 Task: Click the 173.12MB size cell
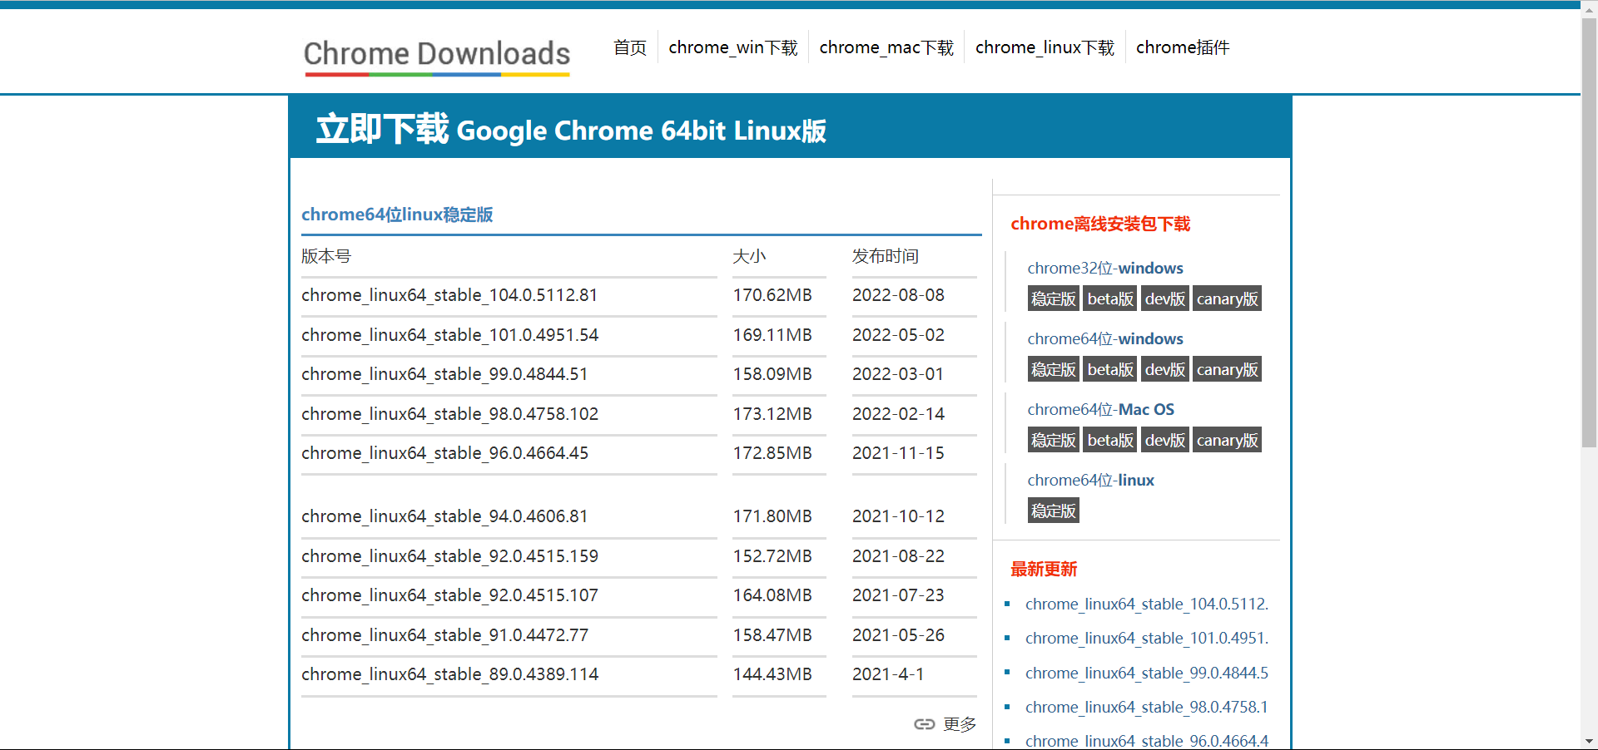coord(772,414)
